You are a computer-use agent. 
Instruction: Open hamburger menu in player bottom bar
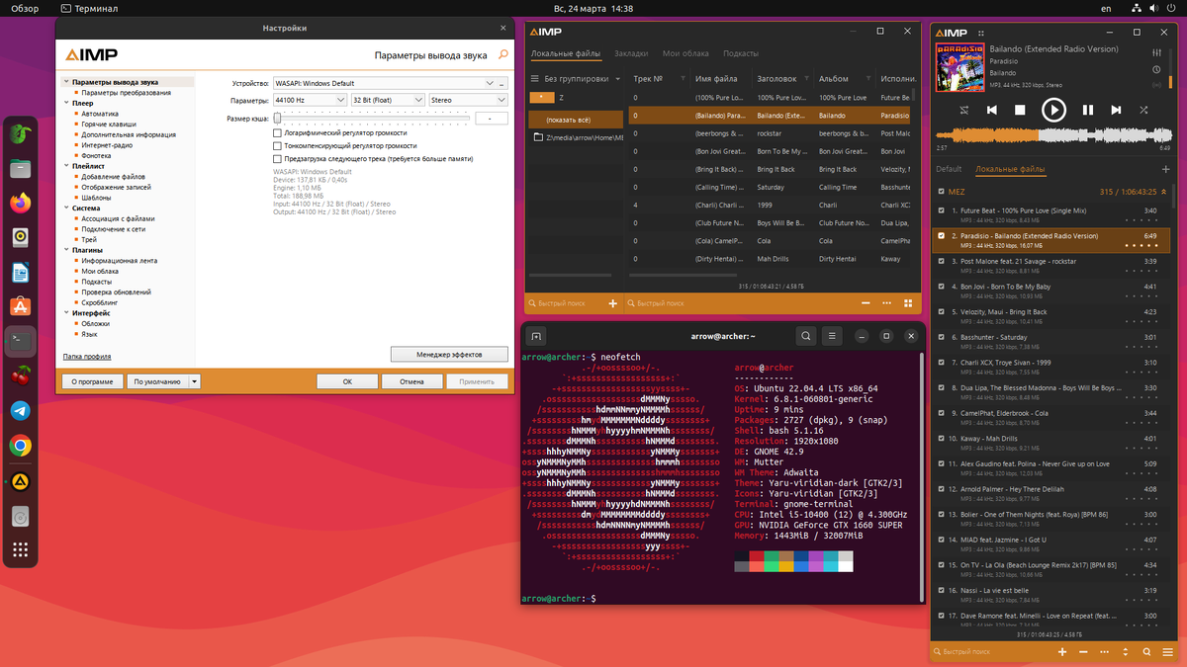1166,652
